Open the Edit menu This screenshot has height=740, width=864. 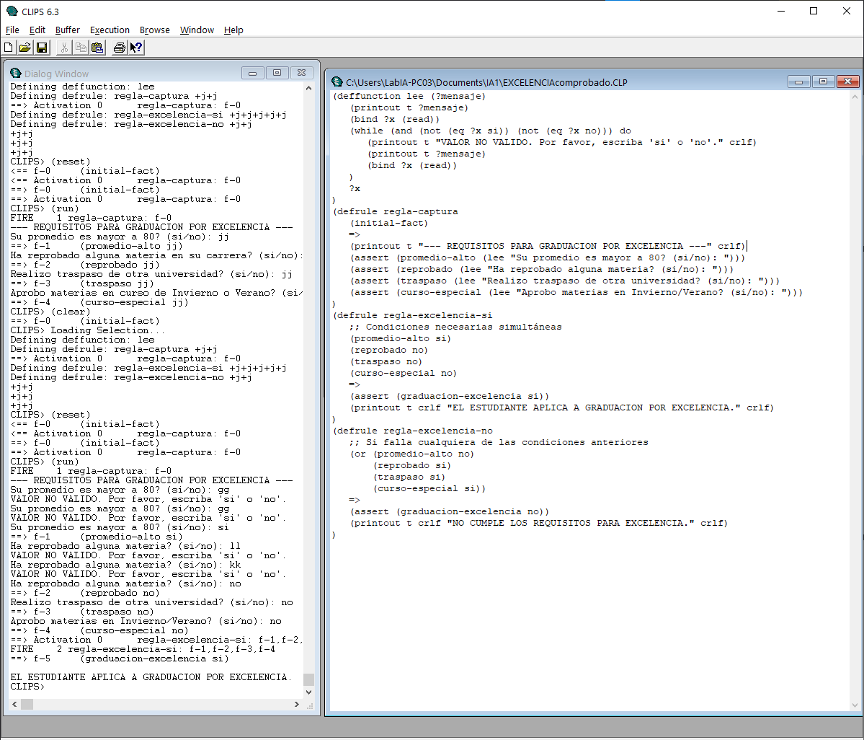coord(37,30)
